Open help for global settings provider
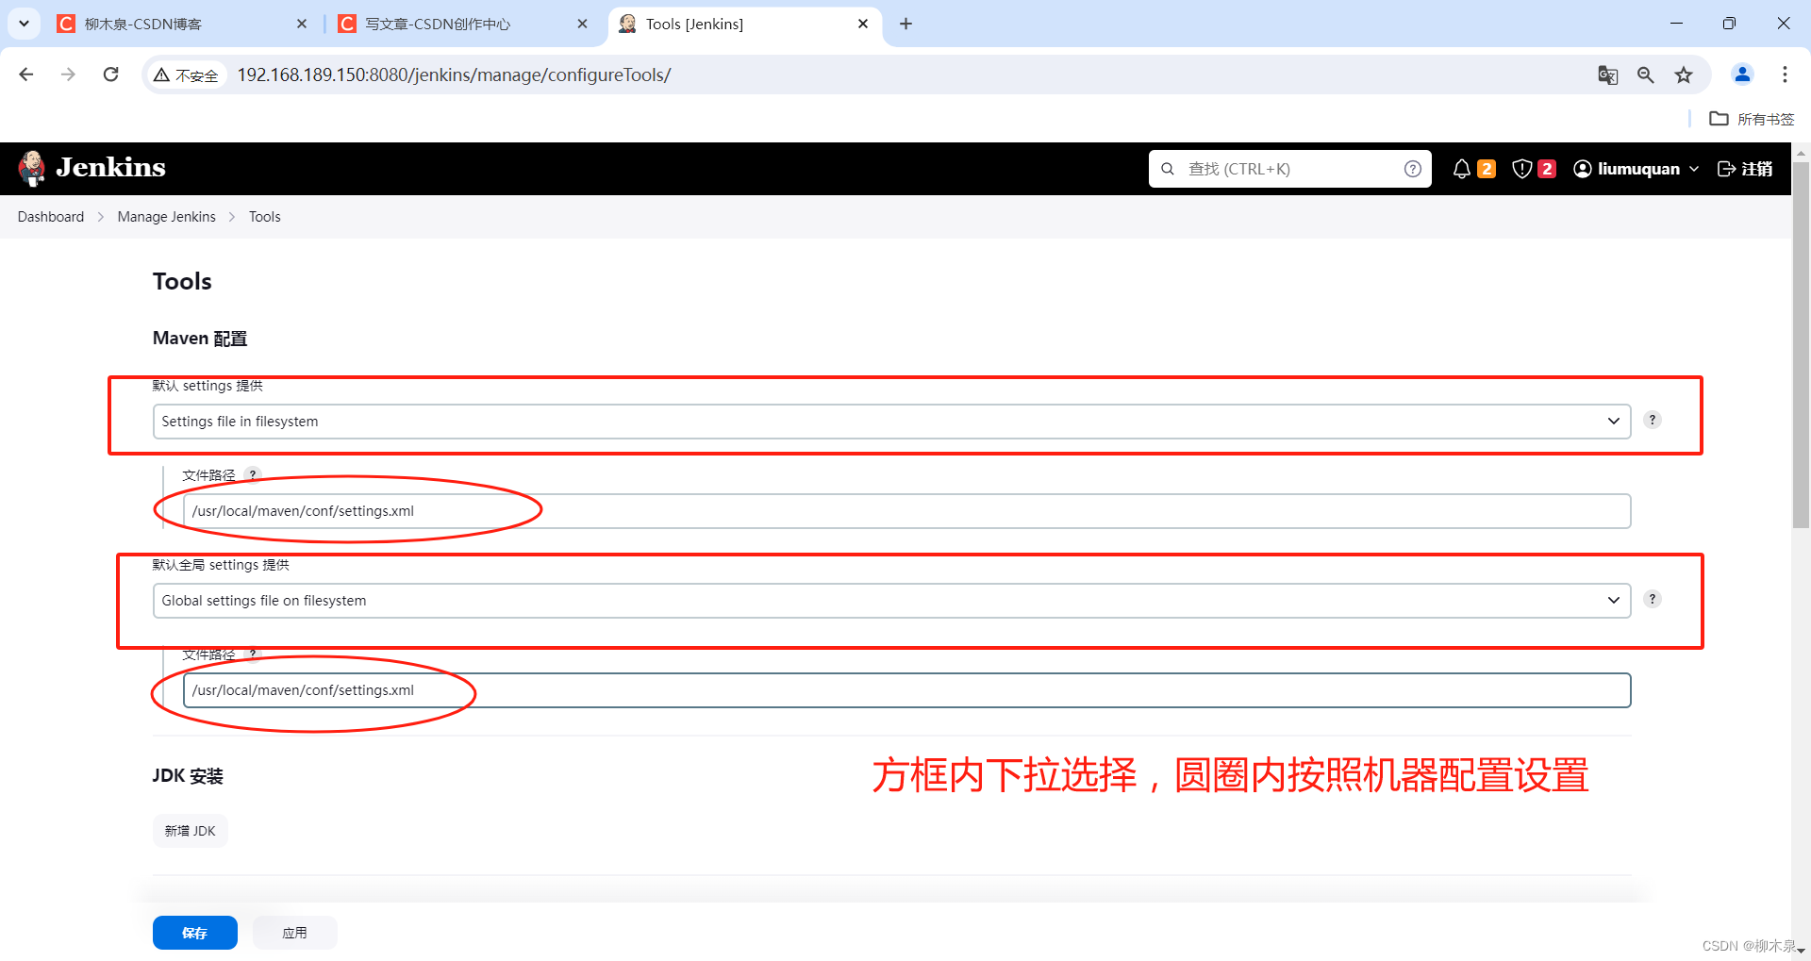 coord(1652,599)
